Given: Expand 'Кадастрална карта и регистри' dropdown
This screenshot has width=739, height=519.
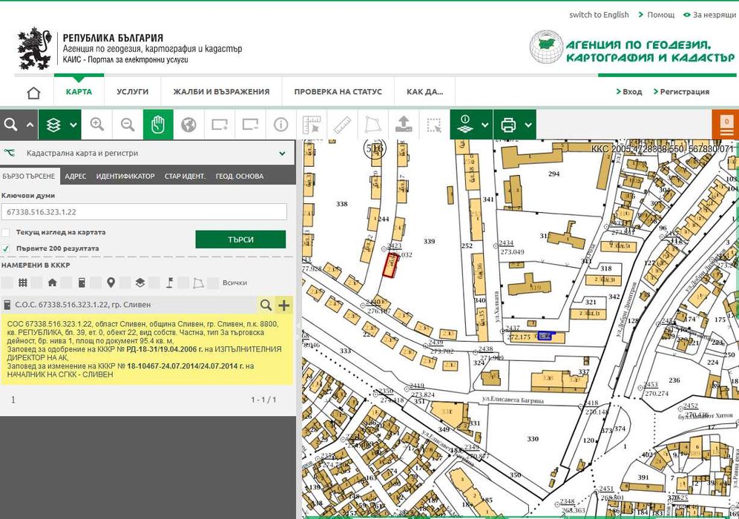Looking at the screenshot, I should tap(282, 153).
